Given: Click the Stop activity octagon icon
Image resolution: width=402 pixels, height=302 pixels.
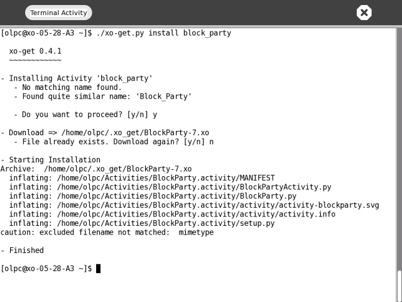Looking at the screenshot, I should (x=364, y=13).
